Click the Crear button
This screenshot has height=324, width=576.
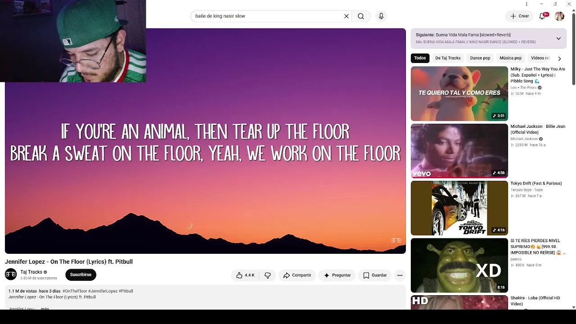519,16
